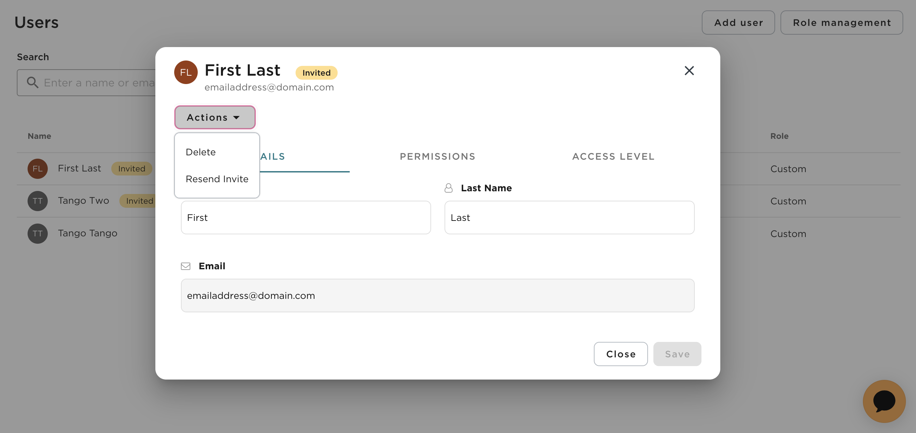Click Tango Two's avatar
Image resolution: width=916 pixels, height=433 pixels.
37,201
